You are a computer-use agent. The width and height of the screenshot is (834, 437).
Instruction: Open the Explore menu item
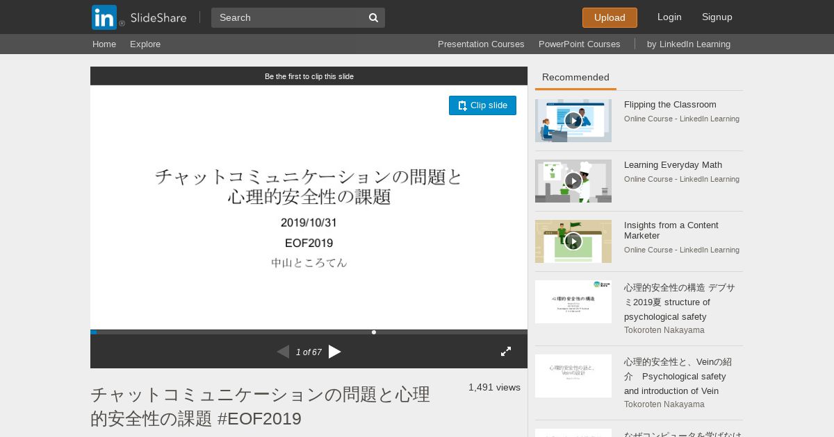(145, 44)
